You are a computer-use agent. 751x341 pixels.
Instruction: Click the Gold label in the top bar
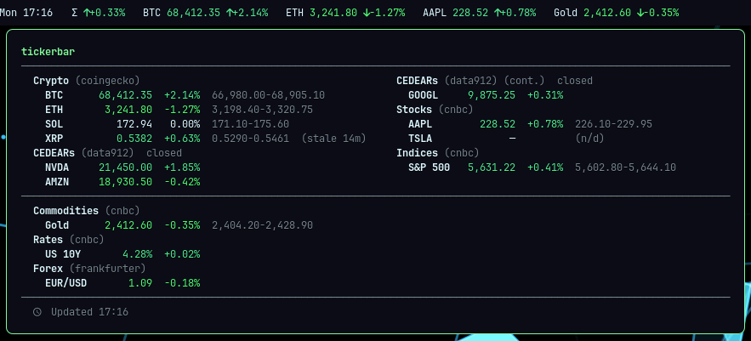click(x=566, y=13)
